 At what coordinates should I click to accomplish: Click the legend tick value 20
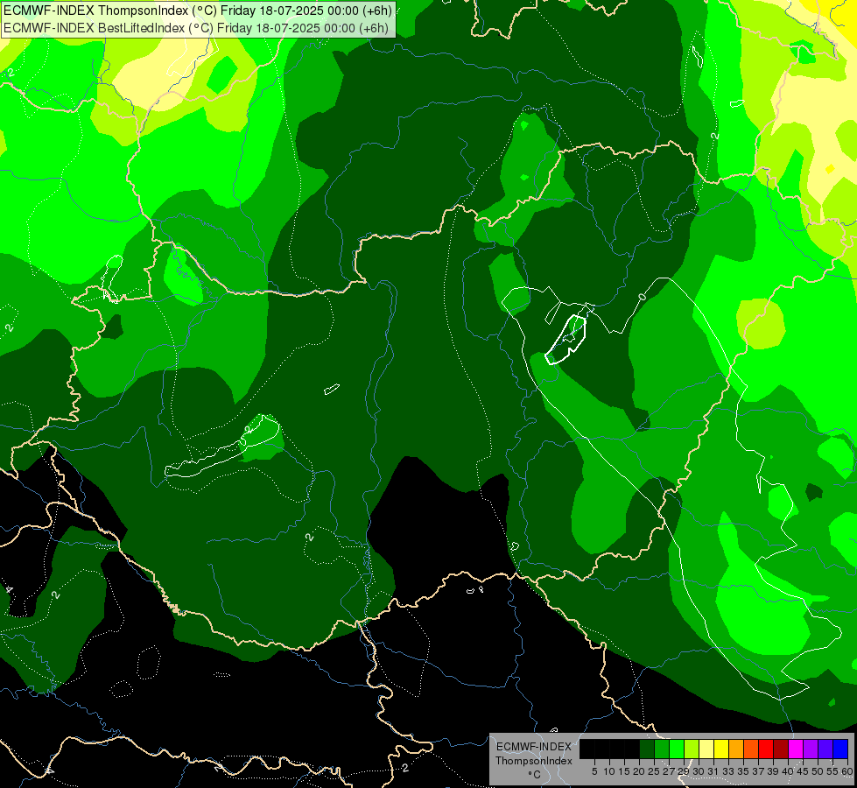pyautogui.click(x=639, y=771)
